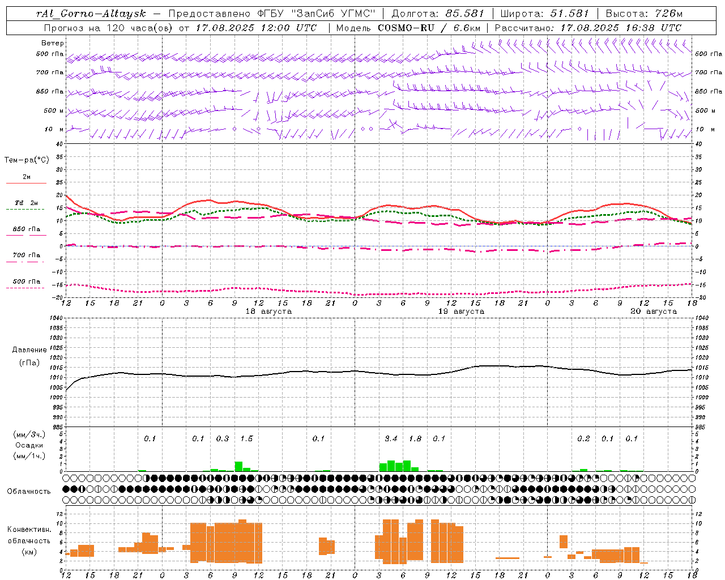The width and height of the screenshot is (725, 580).
Task: Click the 3-hour precipitation value 3.4
Action: pyautogui.click(x=391, y=438)
